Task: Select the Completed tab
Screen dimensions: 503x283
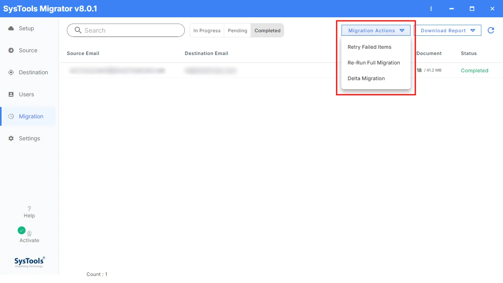Action: 267,30
